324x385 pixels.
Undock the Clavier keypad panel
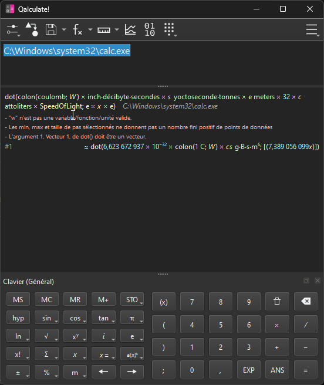pyautogui.click(x=306, y=281)
